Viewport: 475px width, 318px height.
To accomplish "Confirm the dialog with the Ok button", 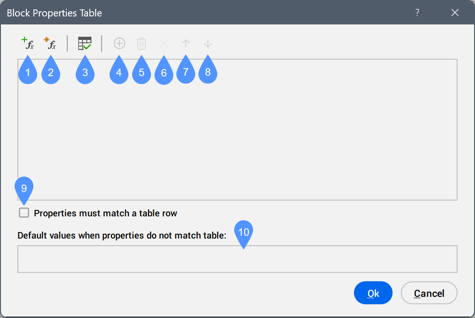I will [373, 293].
